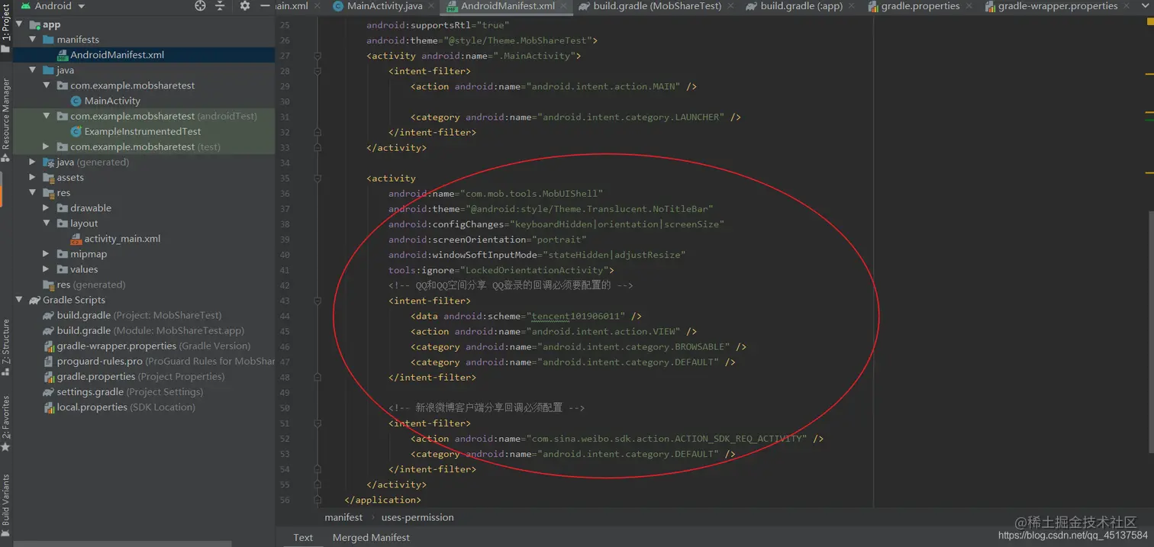Expand the assets folder
Viewport: 1154px width, 547px height.
33,177
